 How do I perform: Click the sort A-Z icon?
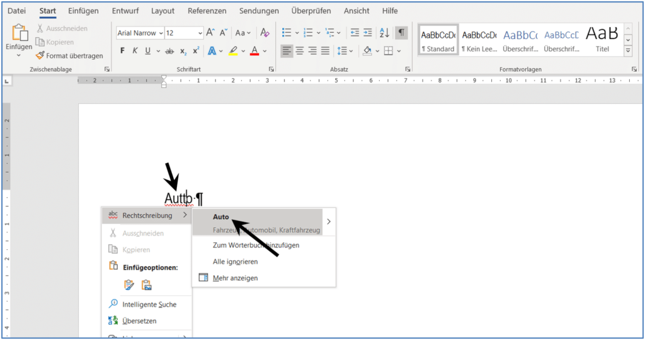coord(384,33)
